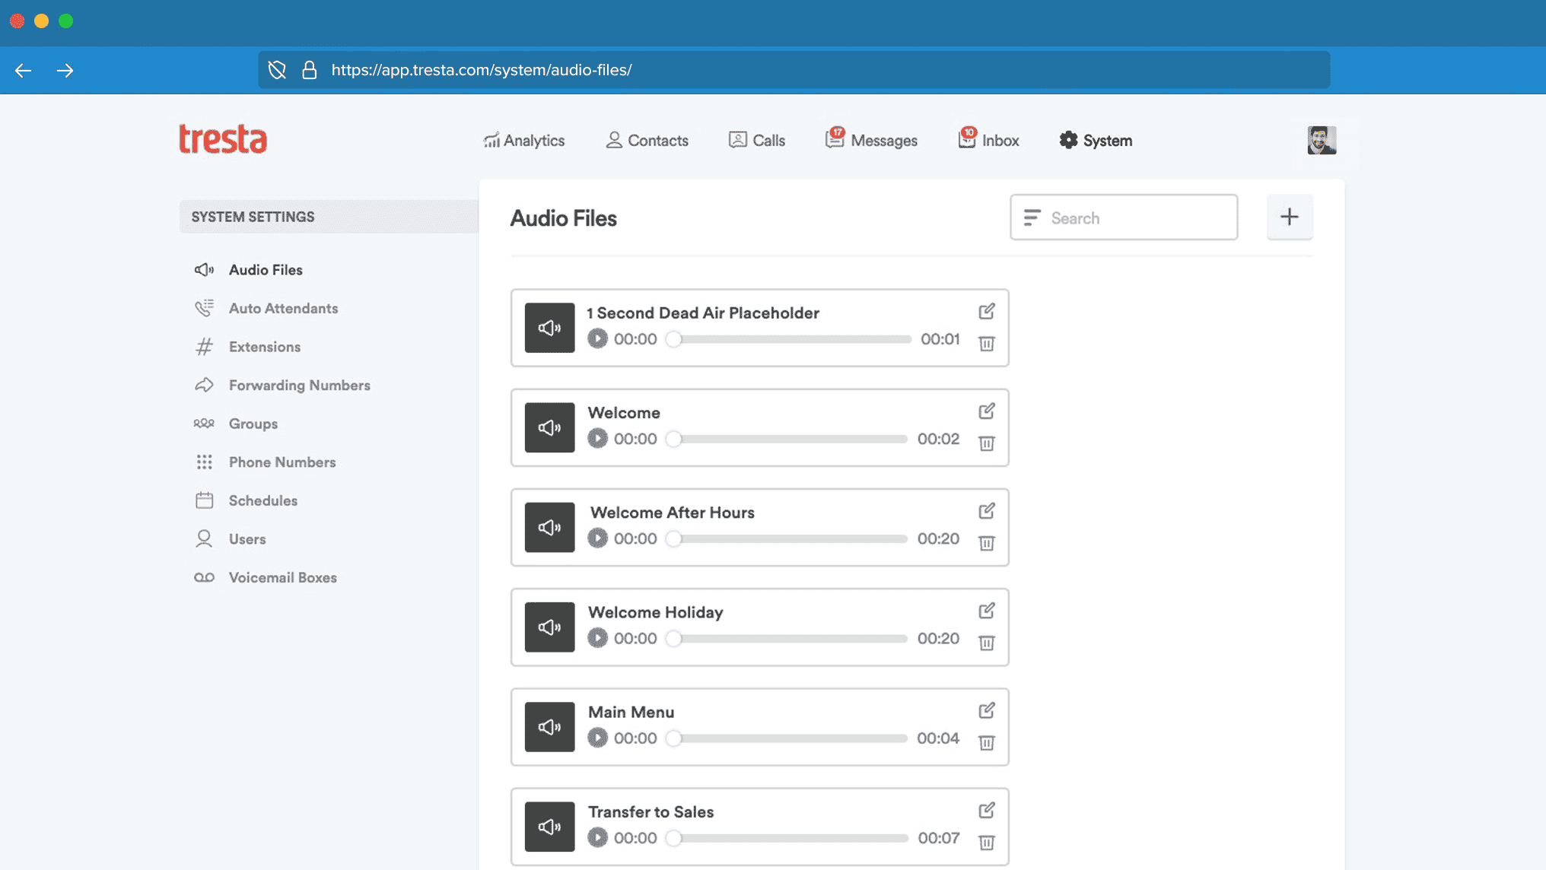Click the speaker thumbnail of 1 Second Dead Air Placeholder
Screen dimensions: 1546x870
point(549,328)
